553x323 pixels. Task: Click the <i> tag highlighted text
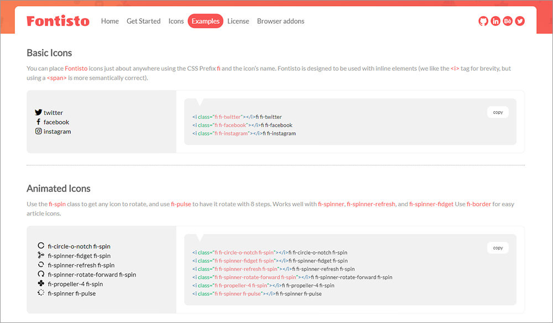click(x=455, y=69)
